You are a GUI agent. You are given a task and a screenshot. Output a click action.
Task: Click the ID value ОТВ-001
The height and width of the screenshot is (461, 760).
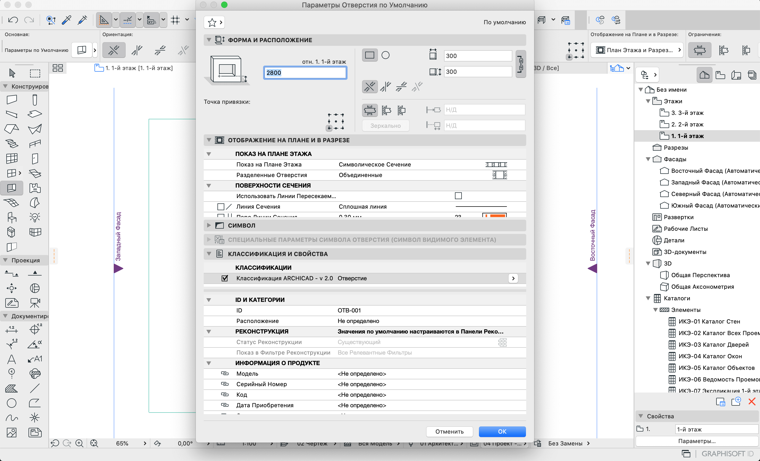(x=349, y=310)
